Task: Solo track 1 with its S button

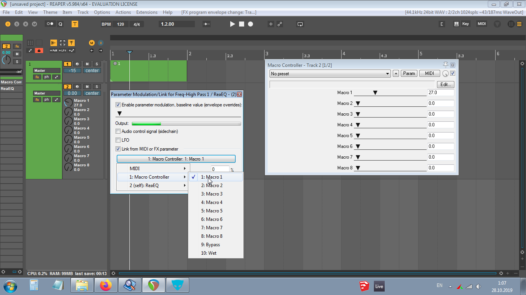Action: pos(97,64)
